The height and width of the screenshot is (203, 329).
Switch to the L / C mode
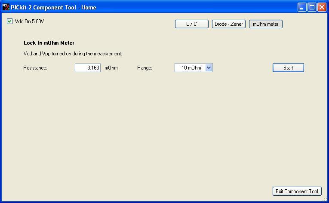click(x=191, y=24)
